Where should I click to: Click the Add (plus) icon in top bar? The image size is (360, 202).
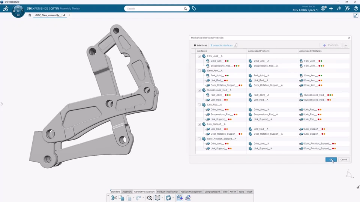pos(331,9)
